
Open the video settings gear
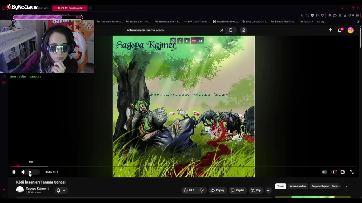point(334,172)
